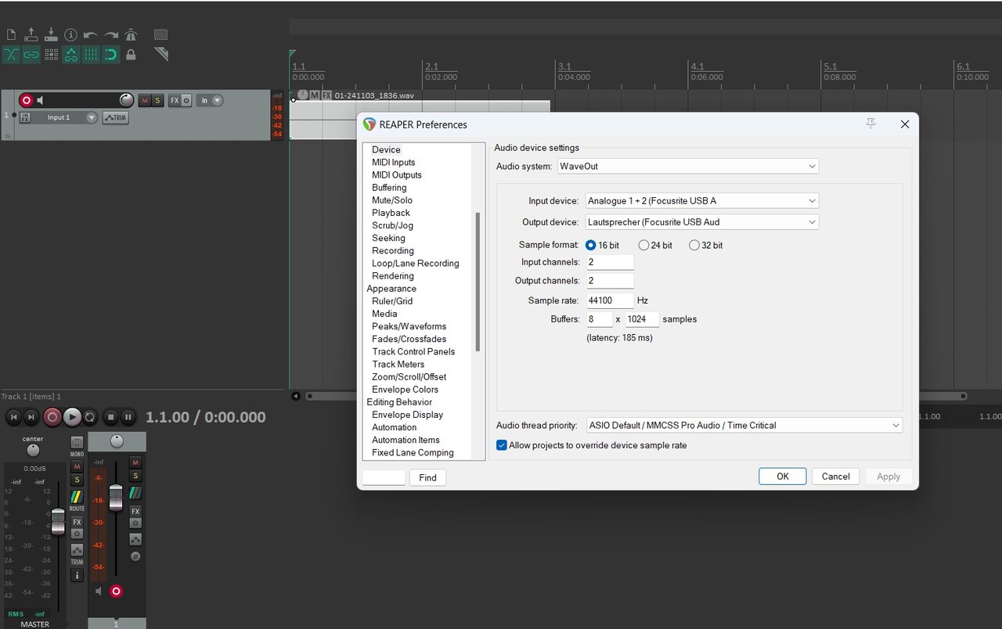Screen dimensions: 1002x629
Task: Open the Input device dropdown
Action: pos(702,200)
